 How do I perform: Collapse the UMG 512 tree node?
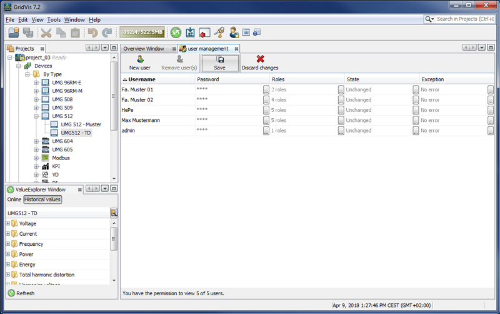pyautogui.click(x=36, y=116)
